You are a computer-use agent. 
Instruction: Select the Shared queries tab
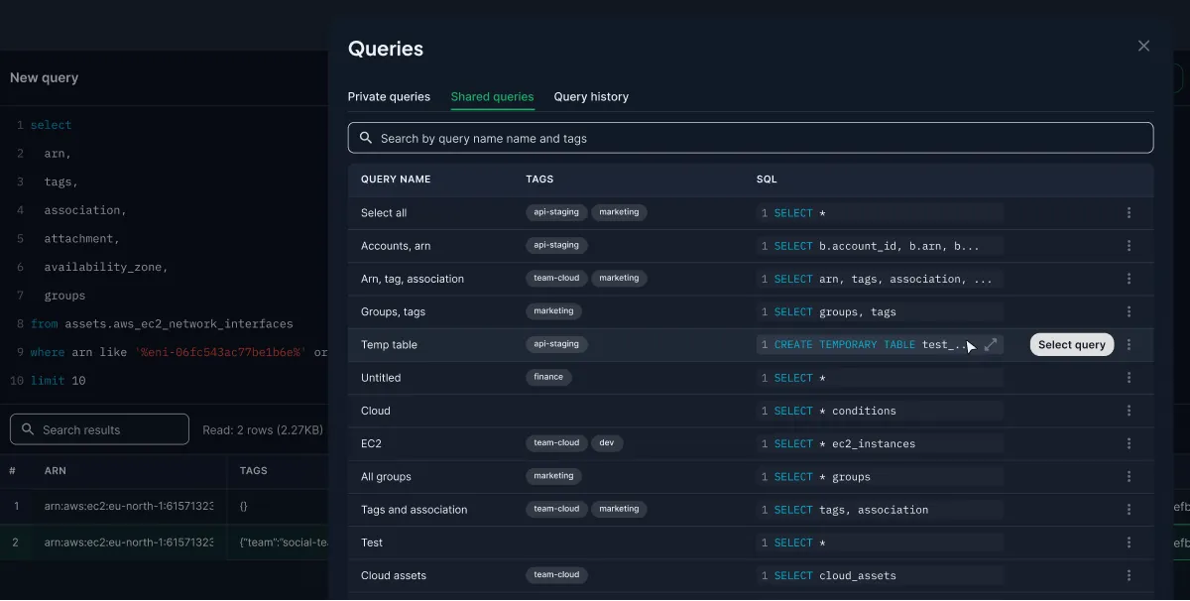point(492,97)
